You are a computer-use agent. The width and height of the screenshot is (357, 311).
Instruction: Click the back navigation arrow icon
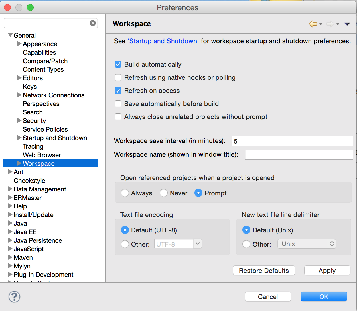313,24
